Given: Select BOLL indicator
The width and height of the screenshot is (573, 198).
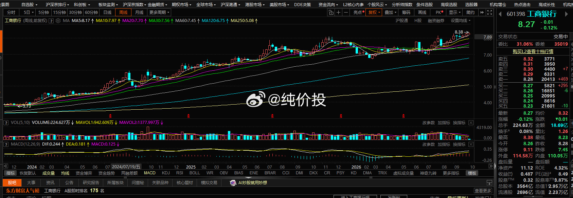Looking at the screenshot, I should [x=195, y=173].
